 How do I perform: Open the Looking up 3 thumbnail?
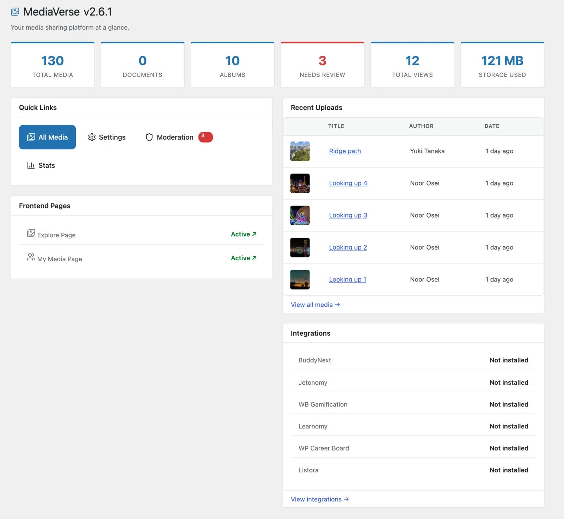[x=300, y=215]
